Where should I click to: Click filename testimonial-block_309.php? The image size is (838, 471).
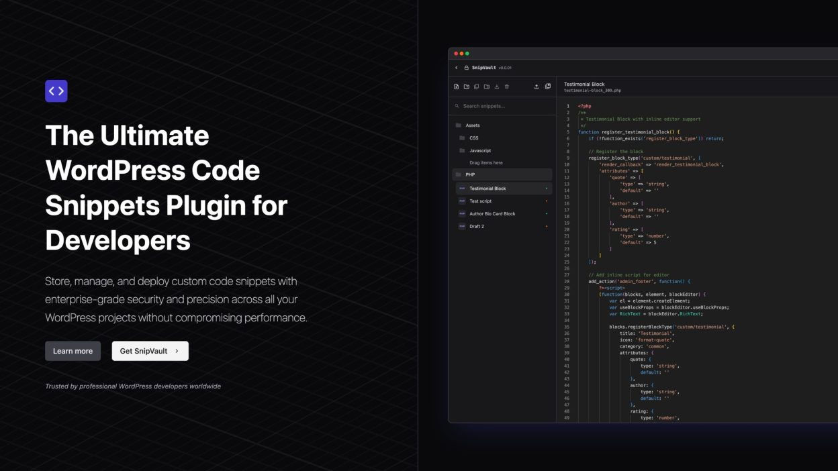592,91
